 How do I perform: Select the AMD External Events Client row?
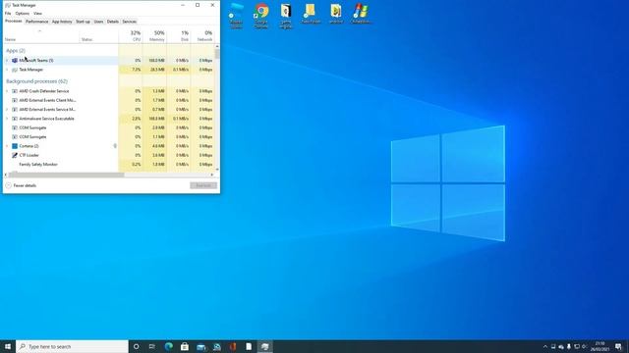pyautogui.click(x=109, y=100)
